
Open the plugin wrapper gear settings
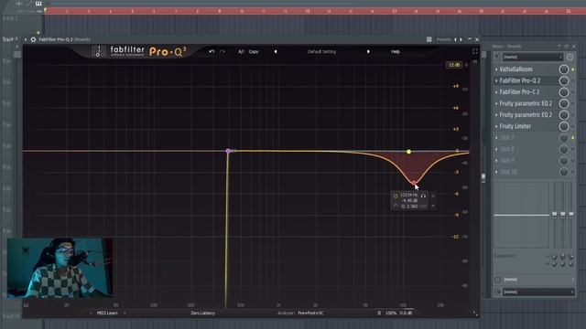click(x=33, y=39)
